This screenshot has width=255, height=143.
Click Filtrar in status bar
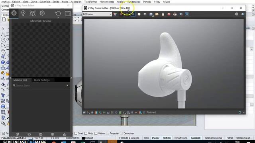click(x=229, y=138)
